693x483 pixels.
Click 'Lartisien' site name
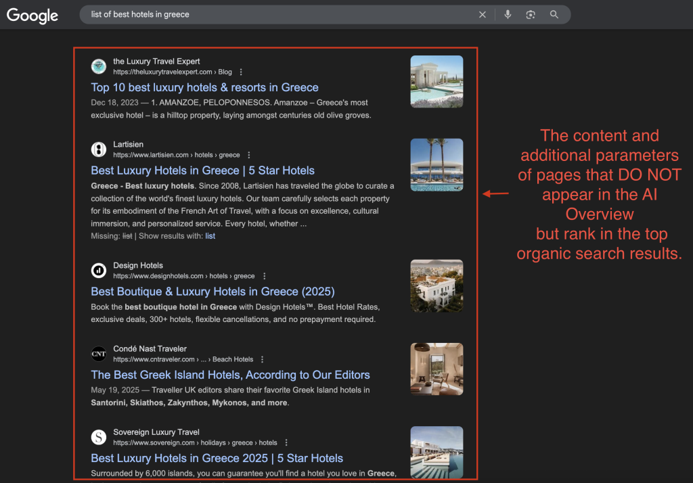tap(128, 145)
